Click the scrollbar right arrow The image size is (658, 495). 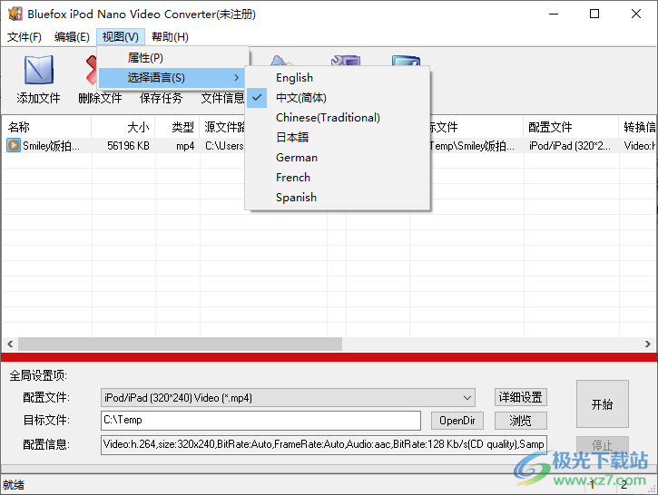click(647, 345)
